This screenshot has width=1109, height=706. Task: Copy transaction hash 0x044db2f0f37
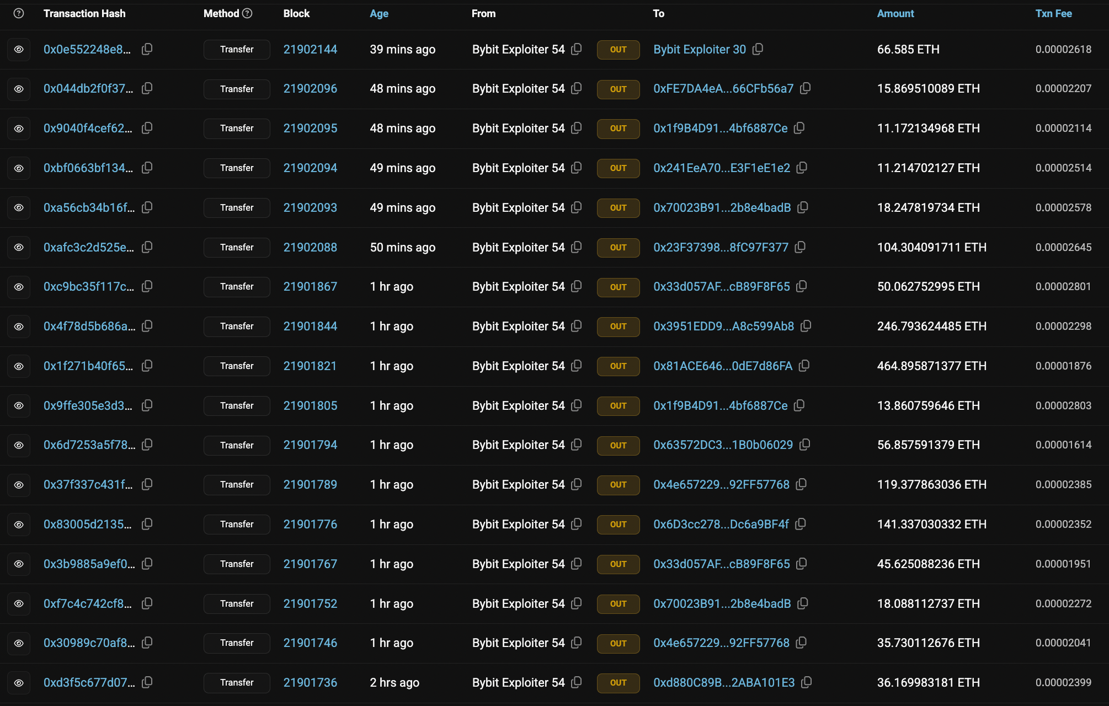[x=147, y=88]
